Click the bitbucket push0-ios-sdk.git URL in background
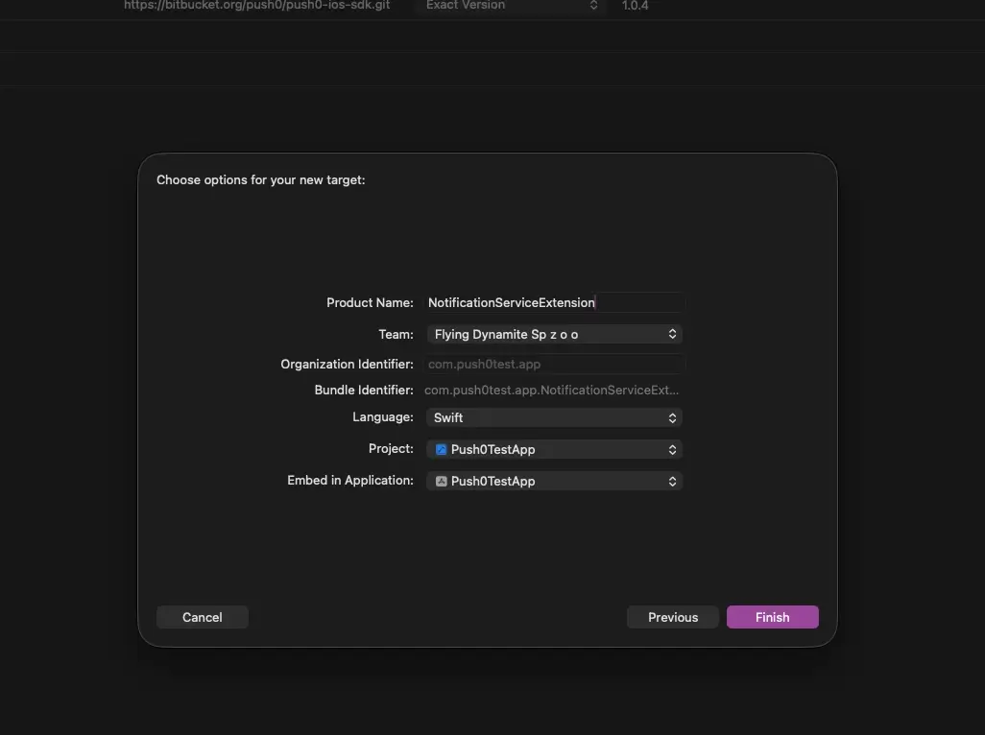This screenshot has height=735, width=985. point(257,6)
